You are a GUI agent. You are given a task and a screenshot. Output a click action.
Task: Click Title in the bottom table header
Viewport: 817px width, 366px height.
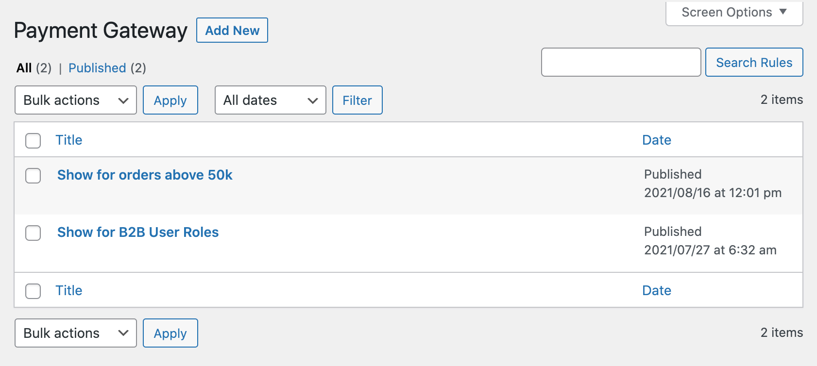[69, 290]
